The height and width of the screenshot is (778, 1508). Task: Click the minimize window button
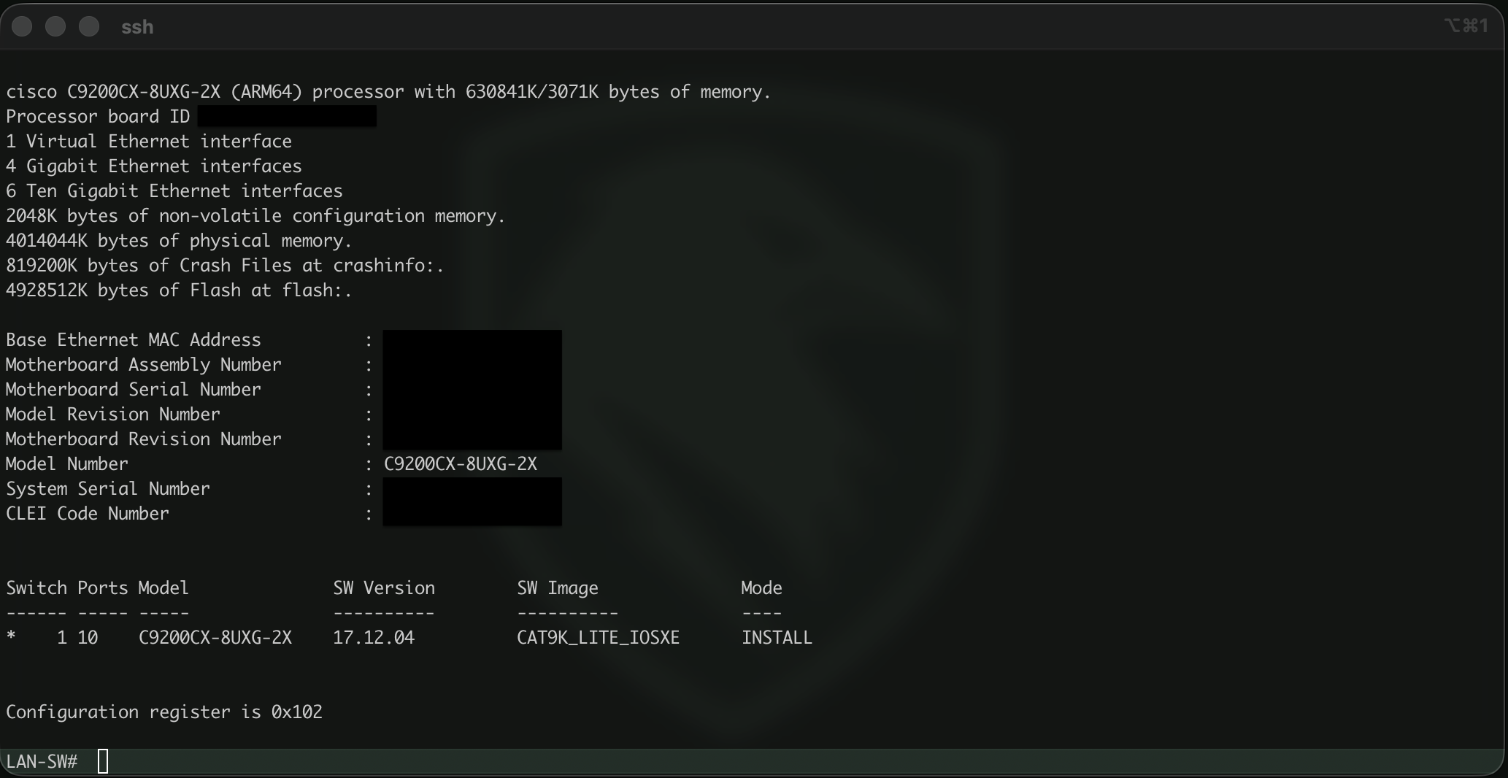click(x=55, y=27)
